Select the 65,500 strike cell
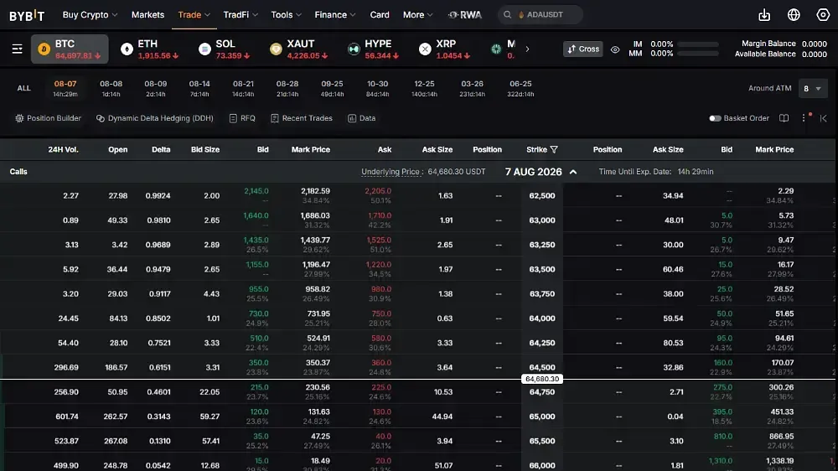Screen dimensions: 838x471 pos(542,441)
